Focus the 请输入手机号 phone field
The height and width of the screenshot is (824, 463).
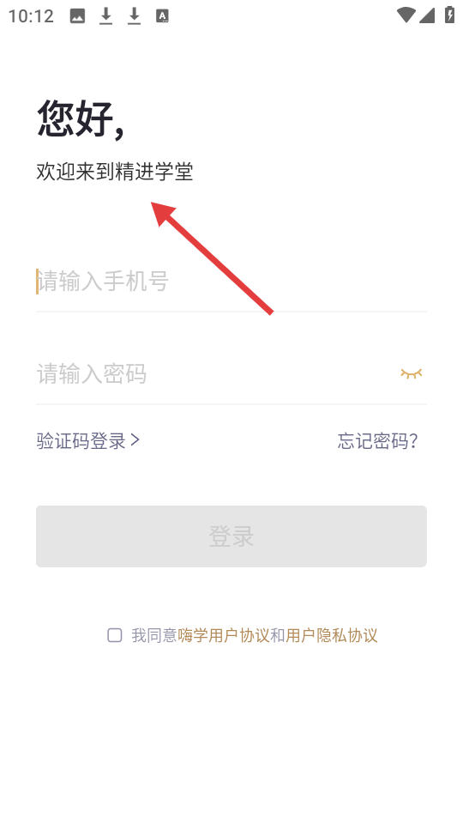(231, 282)
